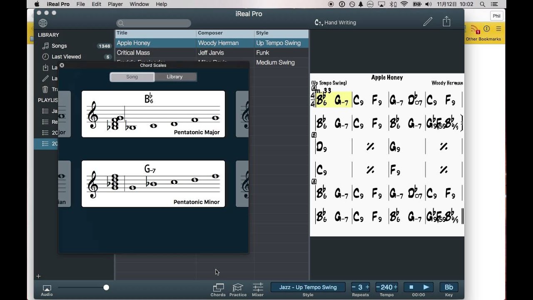This screenshot has width=533, height=300.
Task: Close the Chord Scales panel
Action: coord(62,65)
